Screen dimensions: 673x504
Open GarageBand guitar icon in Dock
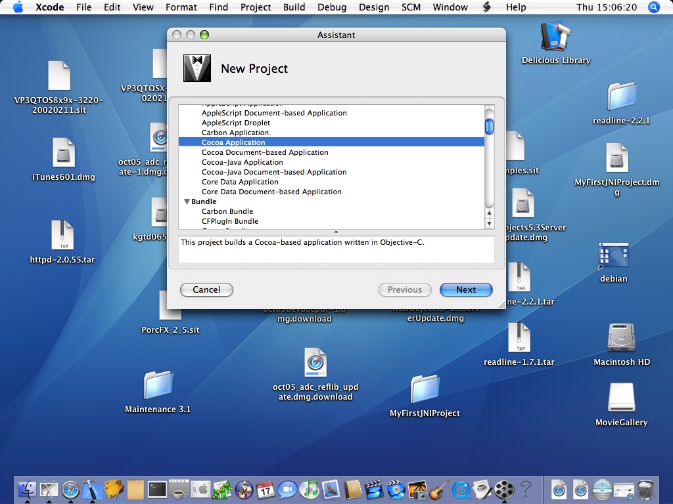click(439, 488)
